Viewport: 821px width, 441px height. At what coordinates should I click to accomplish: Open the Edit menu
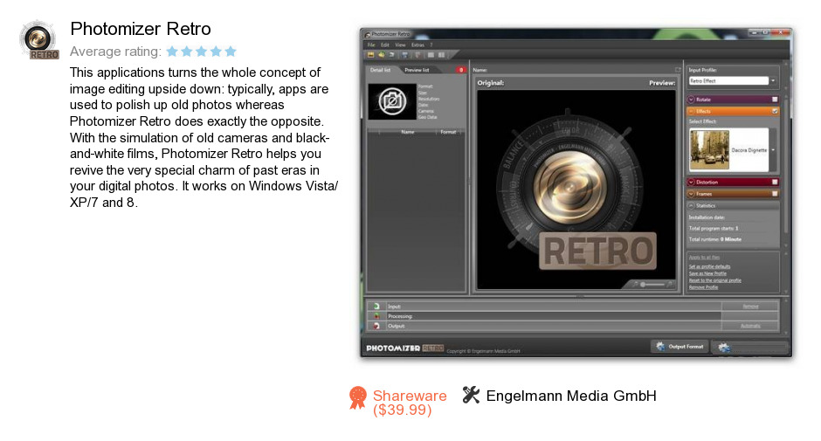pyautogui.click(x=385, y=45)
